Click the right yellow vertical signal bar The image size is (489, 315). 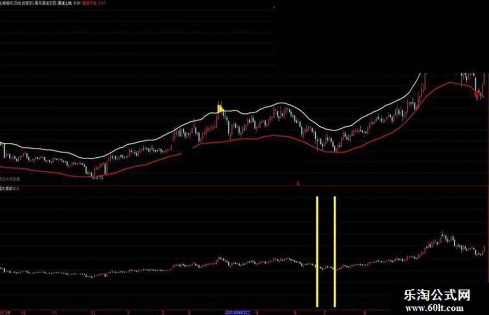coord(335,251)
